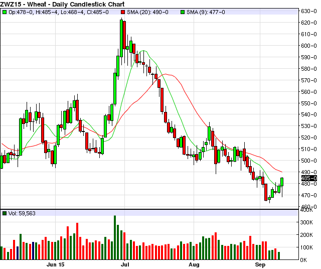
Task: Click the last green candlestick closing at 485
Action: click(x=282, y=182)
